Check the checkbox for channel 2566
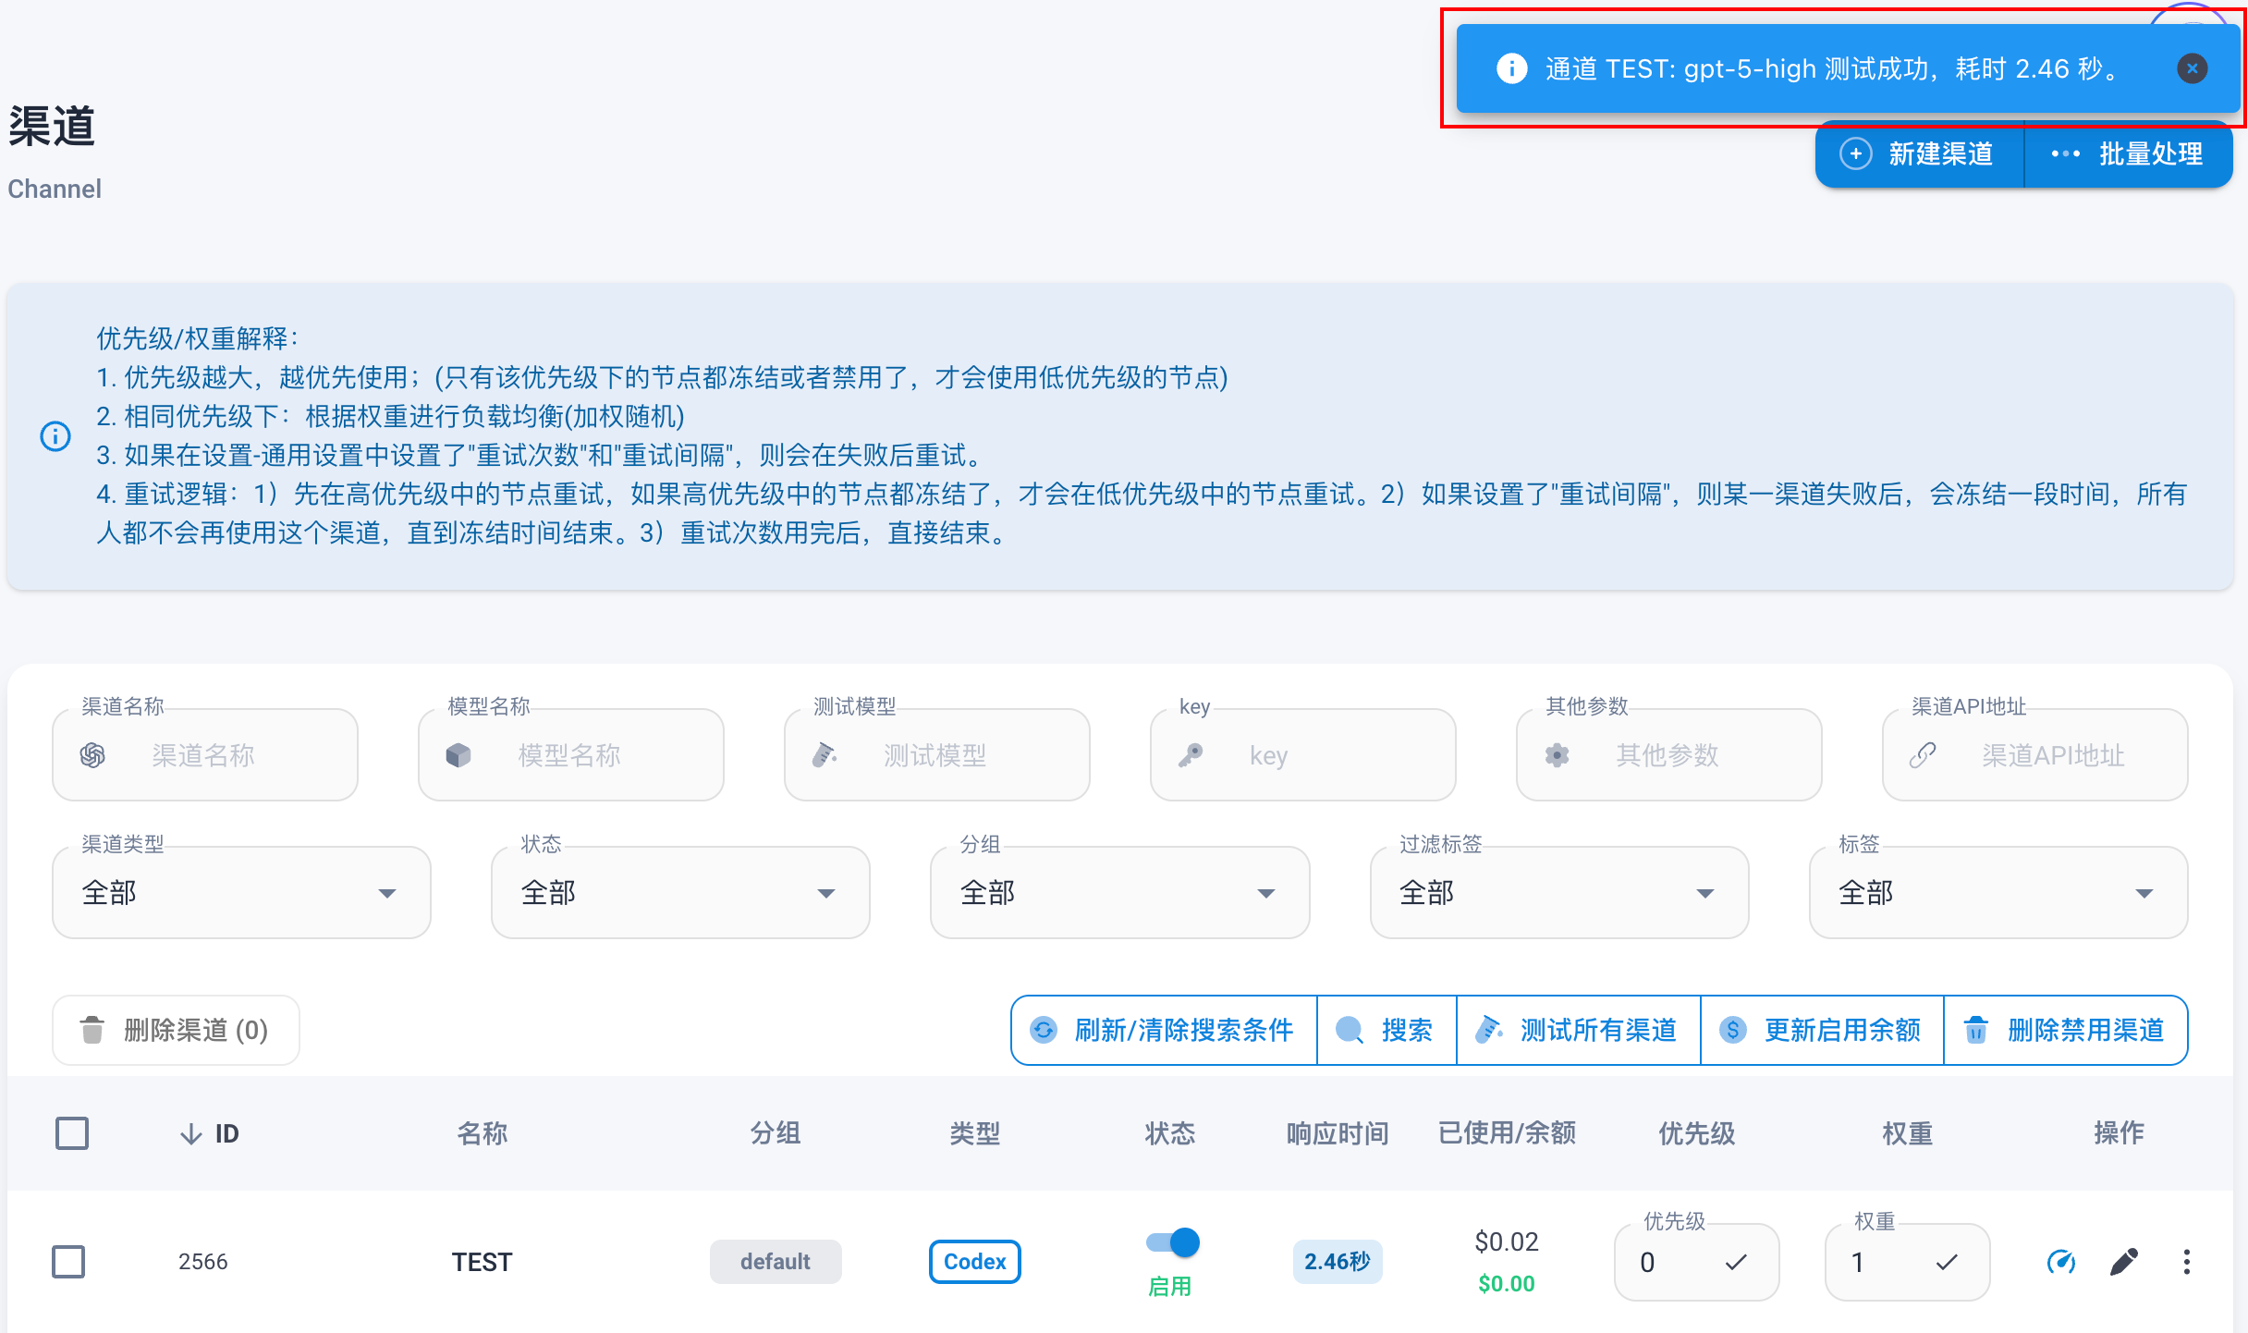 click(x=68, y=1262)
